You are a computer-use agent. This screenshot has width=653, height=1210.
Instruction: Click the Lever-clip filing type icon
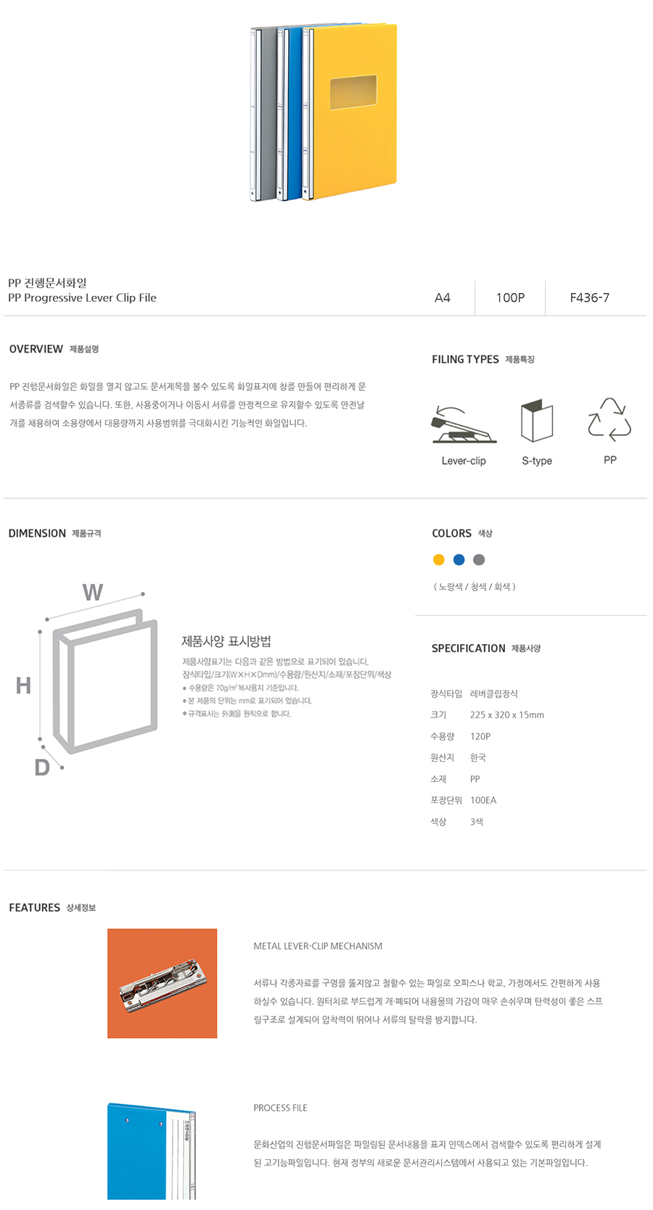click(464, 425)
